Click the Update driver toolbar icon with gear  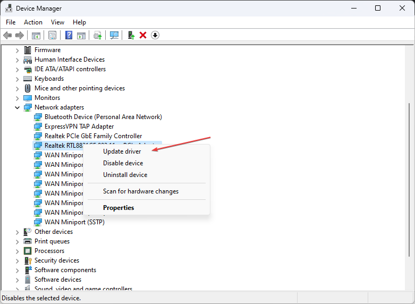click(x=97, y=35)
